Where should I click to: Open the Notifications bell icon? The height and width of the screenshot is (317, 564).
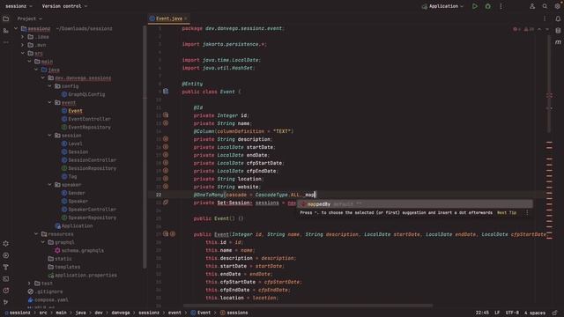(558, 18)
